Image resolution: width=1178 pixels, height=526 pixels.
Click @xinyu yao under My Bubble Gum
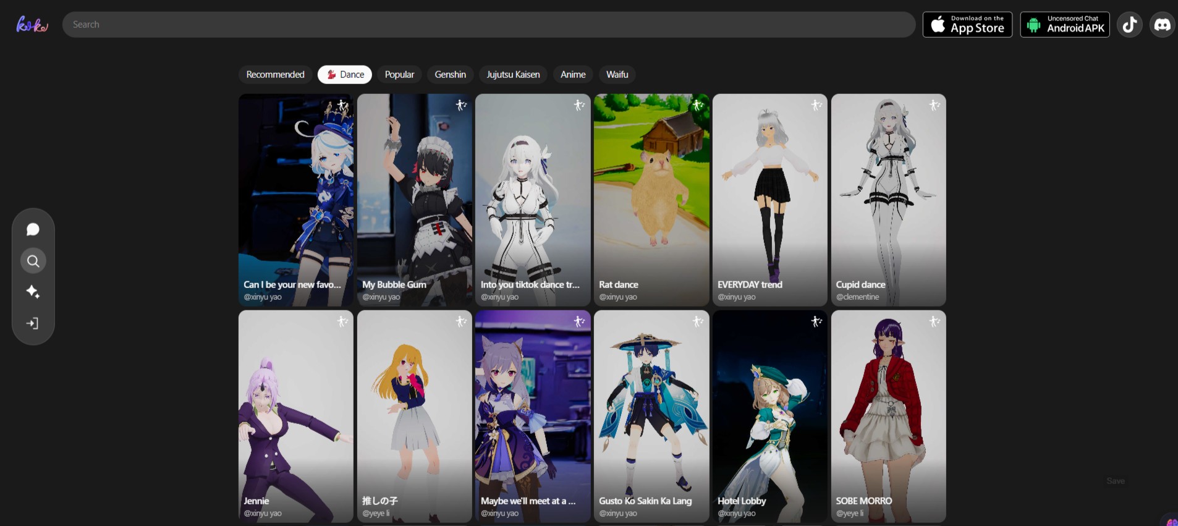pyautogui.click(x=381, y=297)
